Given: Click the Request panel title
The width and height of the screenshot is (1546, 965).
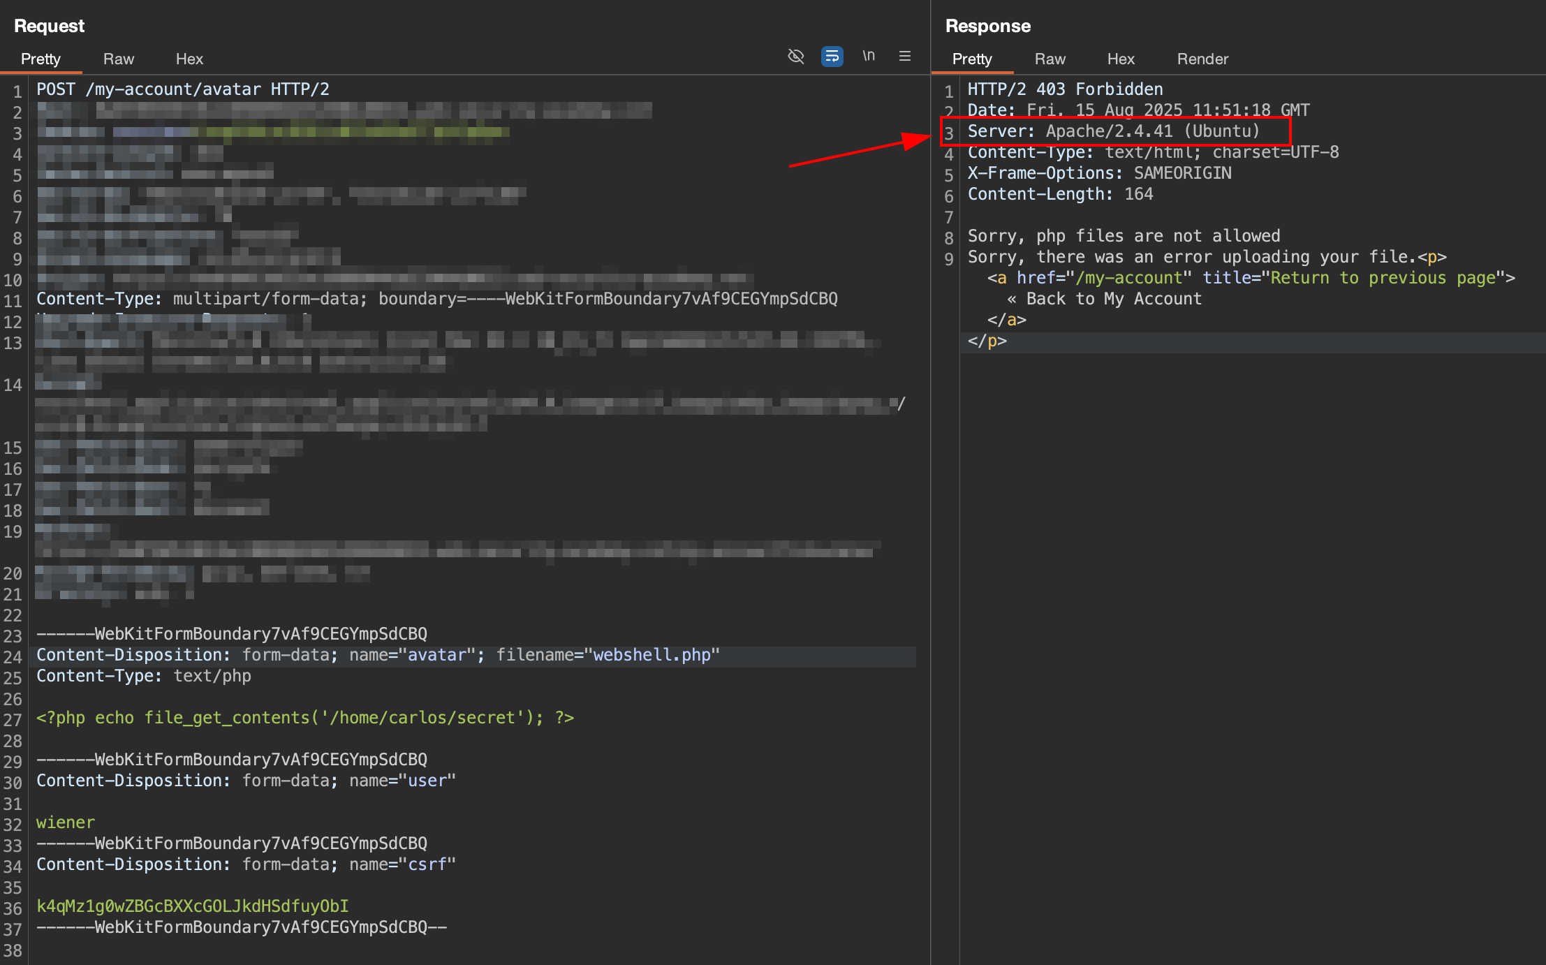Looking at the screenshot, I should 49,26.
